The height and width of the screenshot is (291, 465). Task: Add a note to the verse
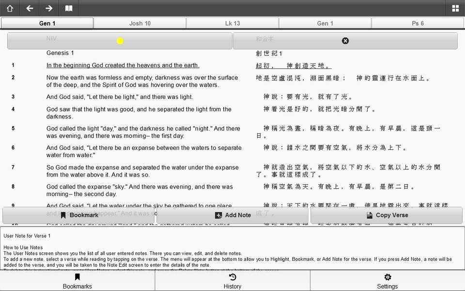[x=232, y=215]
